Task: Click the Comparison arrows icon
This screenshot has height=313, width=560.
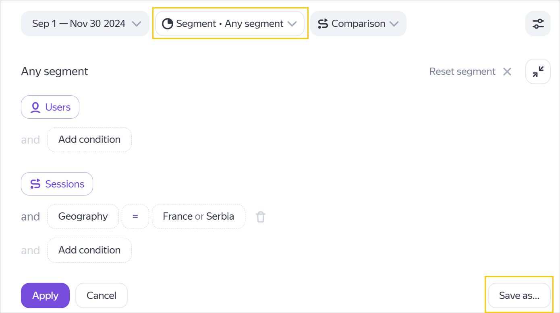Action: [323, 24]
